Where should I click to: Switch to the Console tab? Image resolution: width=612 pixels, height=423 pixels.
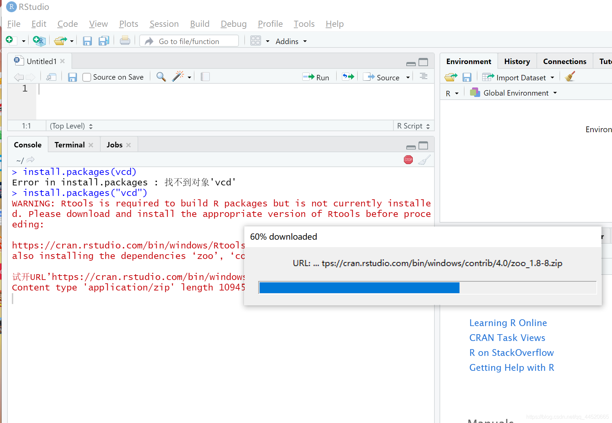click(28, 145)
